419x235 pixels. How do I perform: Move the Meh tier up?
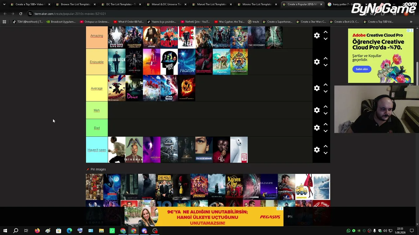click(x=325, y=107)
